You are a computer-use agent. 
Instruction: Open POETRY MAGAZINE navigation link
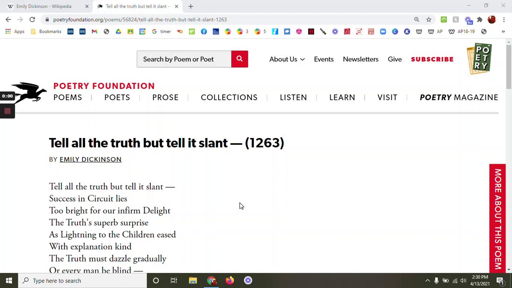459,98
